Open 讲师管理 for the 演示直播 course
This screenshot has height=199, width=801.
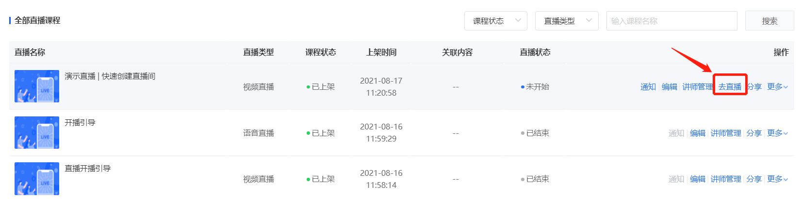point(697,87)
